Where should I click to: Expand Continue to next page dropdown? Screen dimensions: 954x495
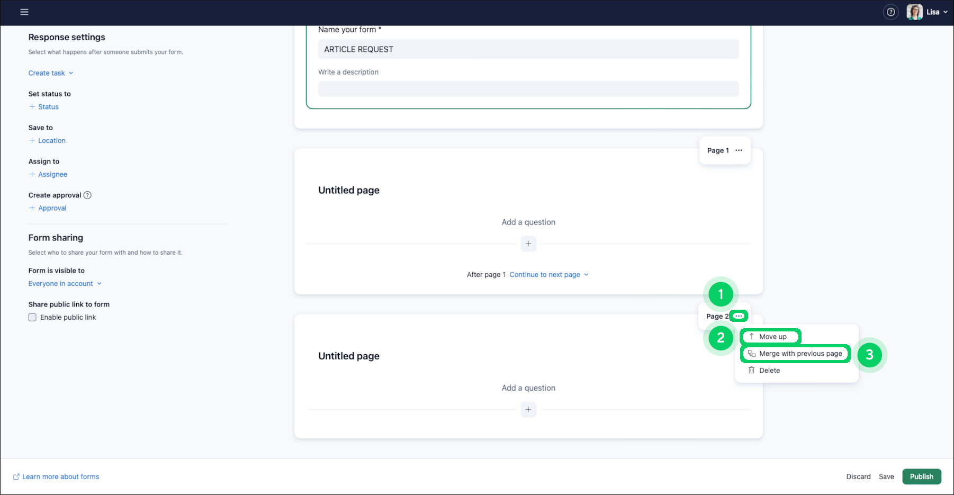(549, 275)
